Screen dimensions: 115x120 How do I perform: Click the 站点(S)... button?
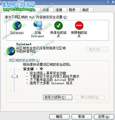(97, 49)
